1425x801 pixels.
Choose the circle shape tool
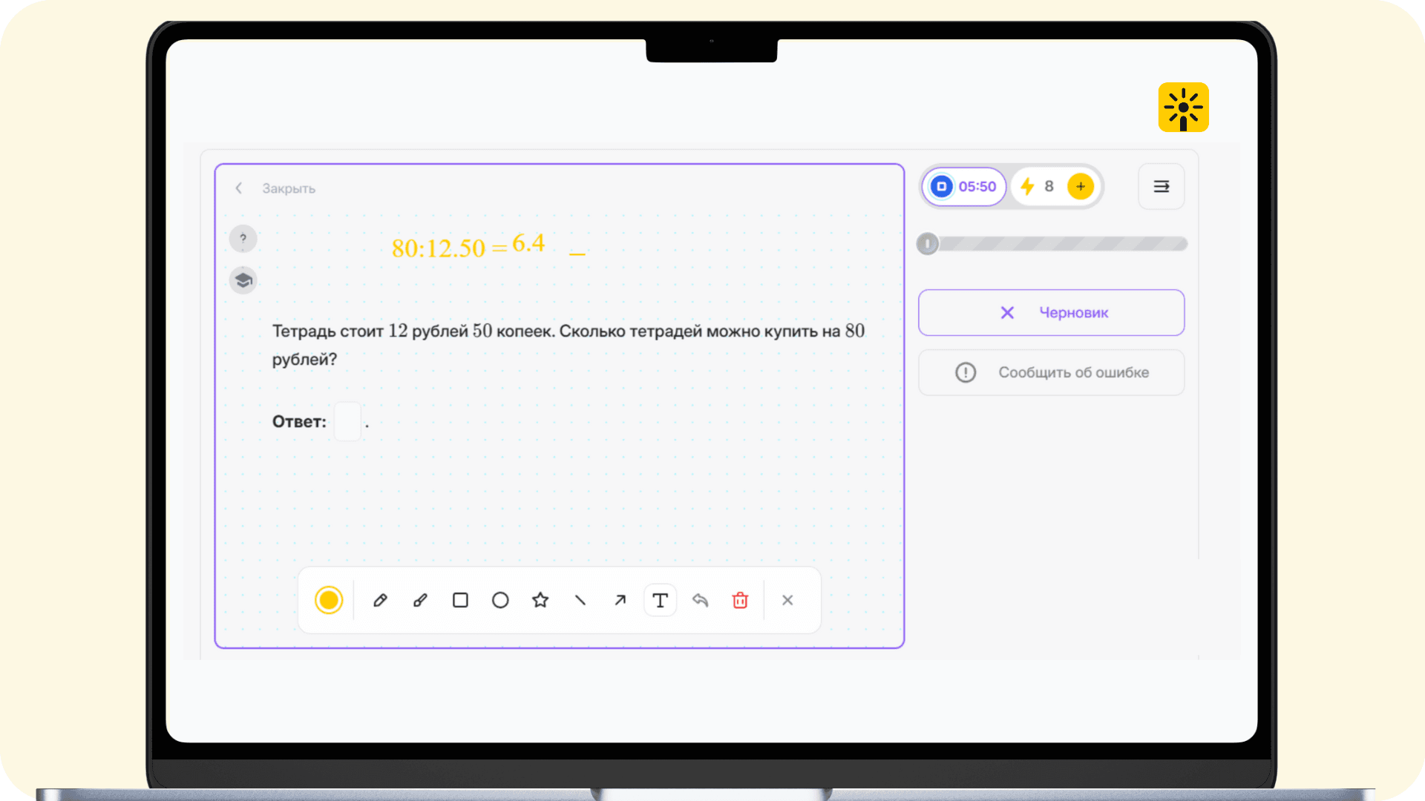(500, 601)
